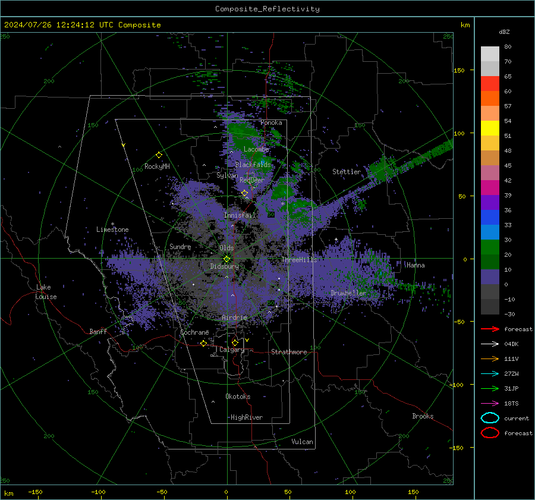Viewport: 535px width, 500px height.
Task: Click the Banff label on the map
Action: pyautogui.click(x=98, y=331)
